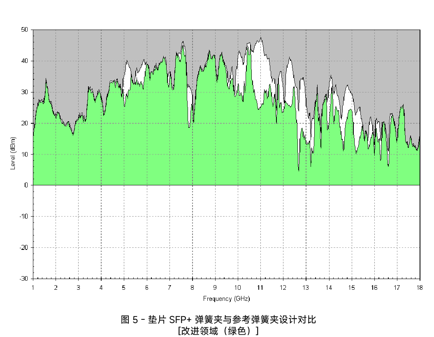This screenshot has width=434, height=337.
Task: Click the y-axis value -10
Action: click(24, 217)
